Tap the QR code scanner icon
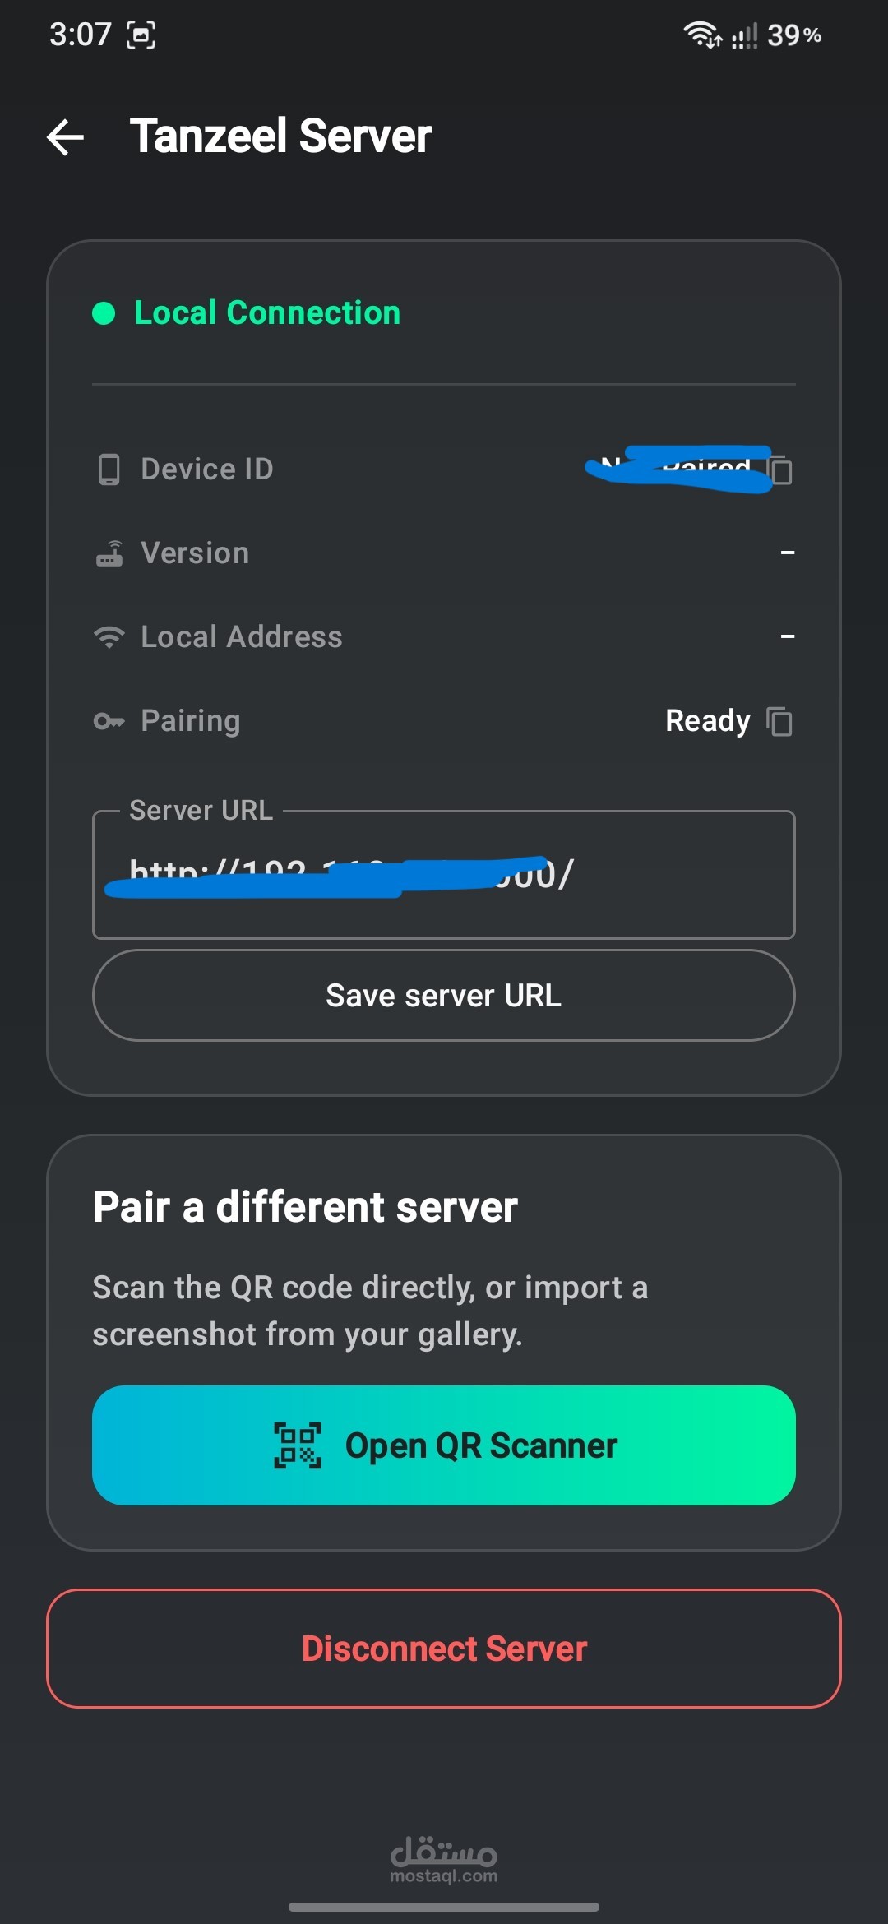888x1924 pixels. (297, 1445)
